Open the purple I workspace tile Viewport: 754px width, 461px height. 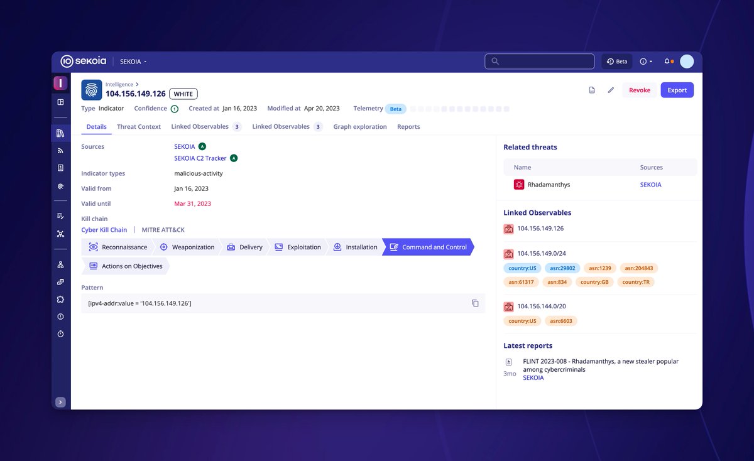click(x=60, y=83)
